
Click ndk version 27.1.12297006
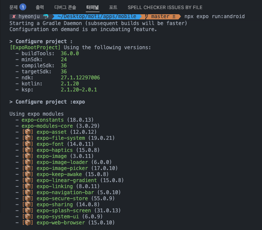[80, 78]
